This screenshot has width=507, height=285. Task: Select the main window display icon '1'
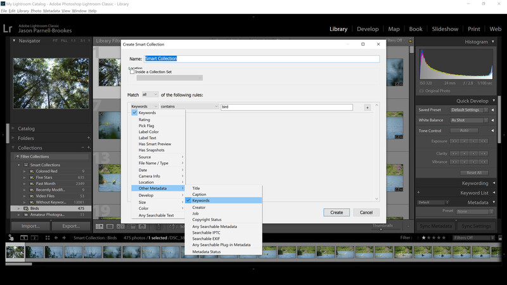point(24,238)
